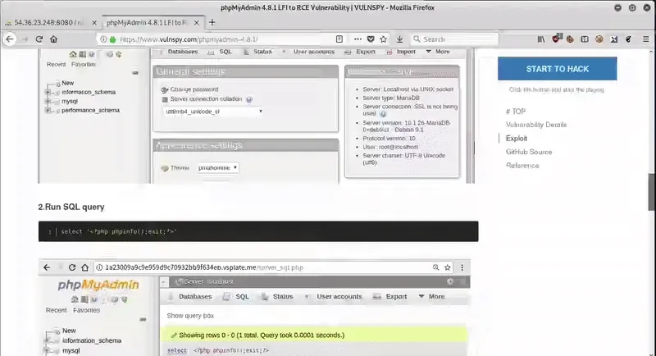This screenshot has width=656, height=356.
Task: Select the Exploit section in sidebar
Action: [x=517, y=139]
